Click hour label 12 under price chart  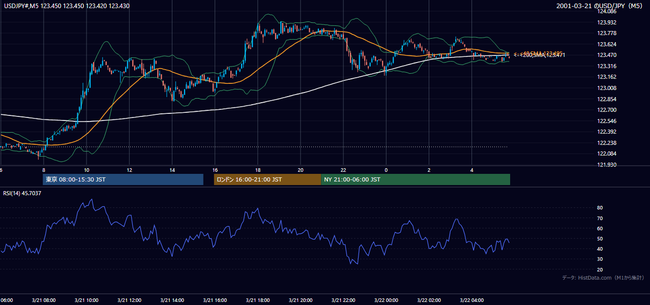pyautogui.click(x=129, y=170)
